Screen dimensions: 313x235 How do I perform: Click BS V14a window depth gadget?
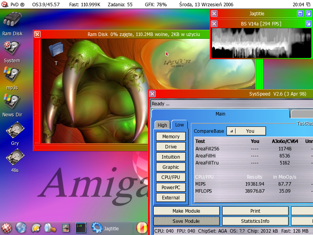308,24
